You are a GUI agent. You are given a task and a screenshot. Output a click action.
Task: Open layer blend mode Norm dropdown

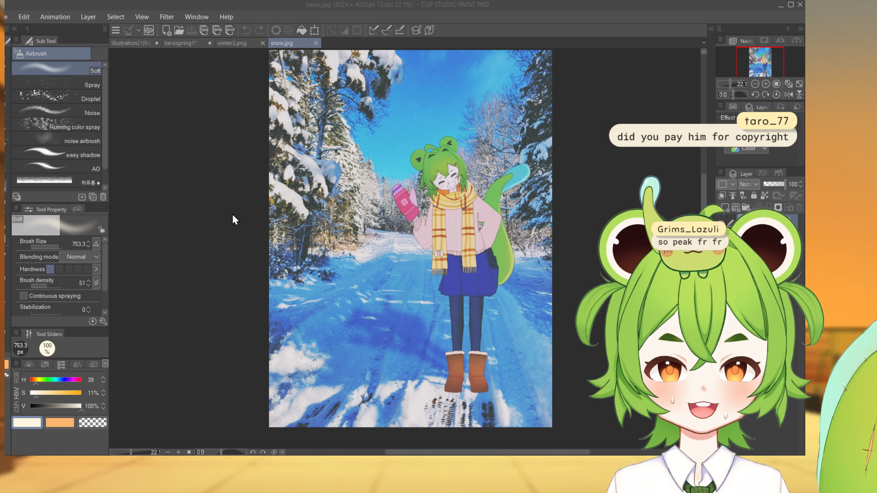tap(749, 184)
